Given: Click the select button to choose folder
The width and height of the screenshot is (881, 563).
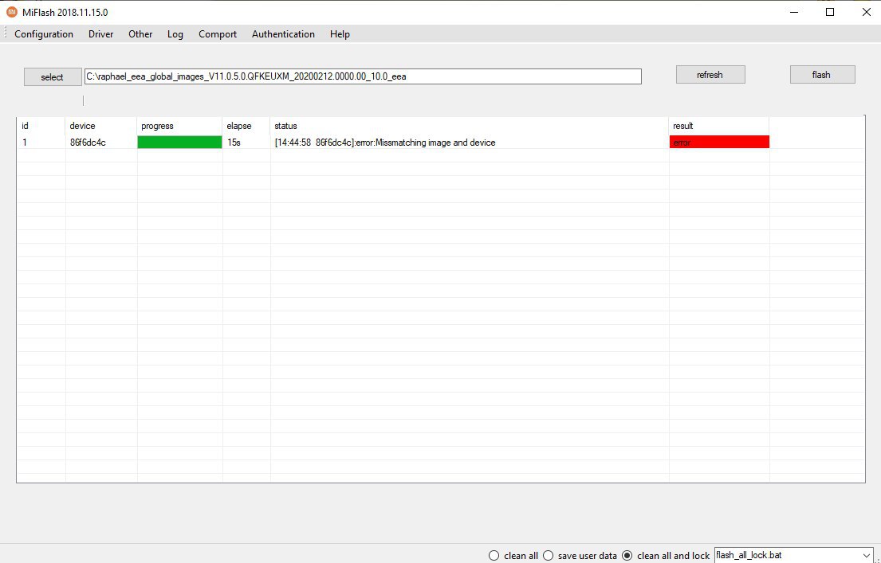Looking at the screenshot, I should pyautogui.click(x=53, y=77).
